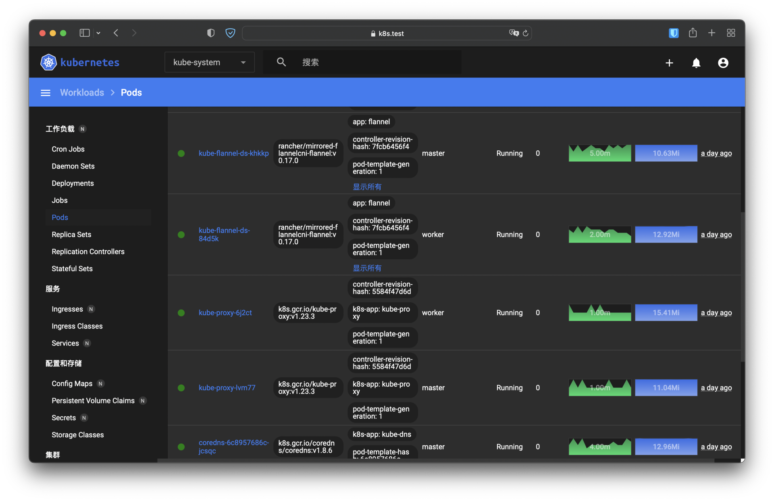
Task: Open the kube-system namespace dropdown
Action: tap(209, 62)
